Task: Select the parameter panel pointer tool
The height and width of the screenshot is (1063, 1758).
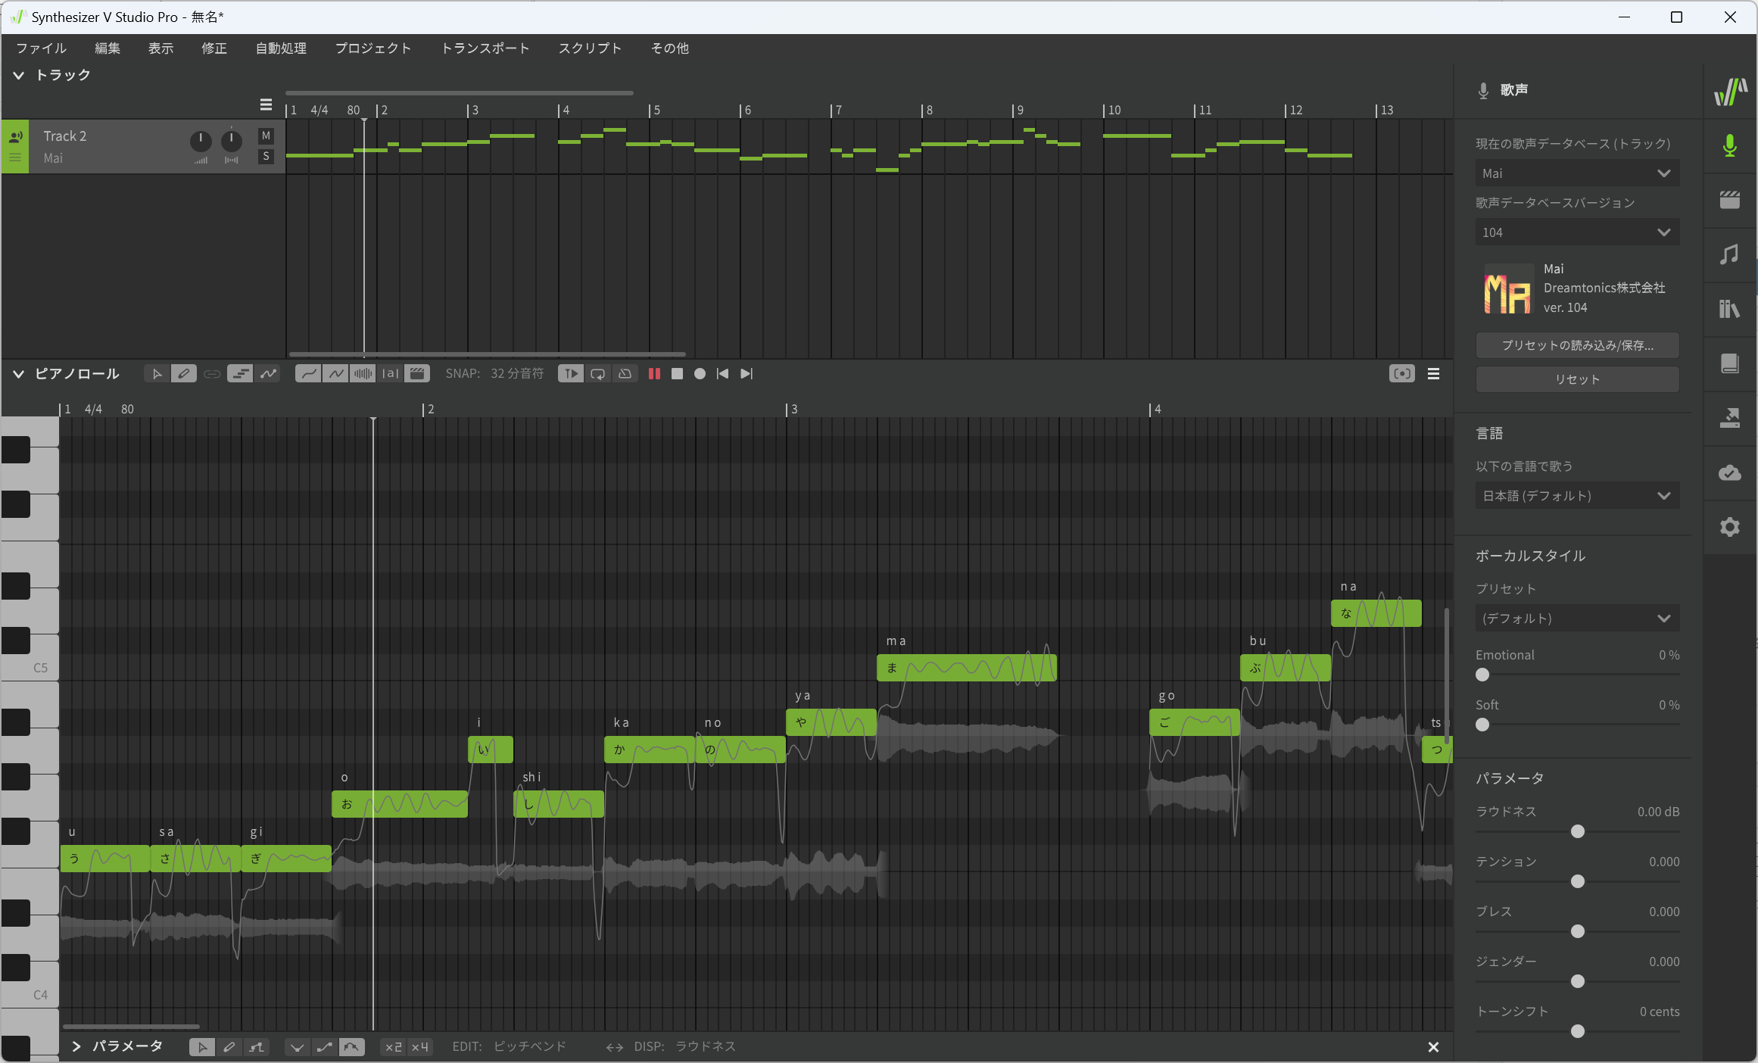Action: coord(202,1047)
